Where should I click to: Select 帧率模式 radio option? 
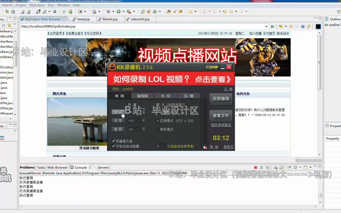[158, 129]
